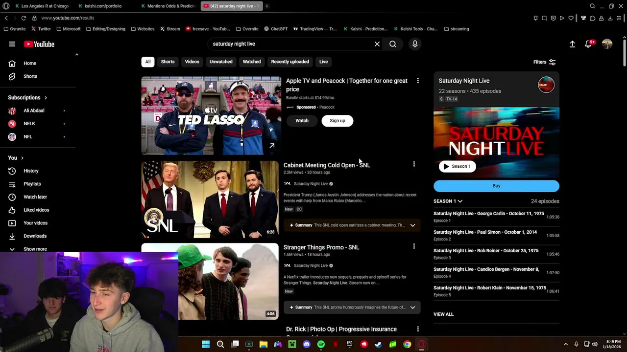Open Filters for search results
The height and width of the screenshot is (352, 627).
coord(544,62)
